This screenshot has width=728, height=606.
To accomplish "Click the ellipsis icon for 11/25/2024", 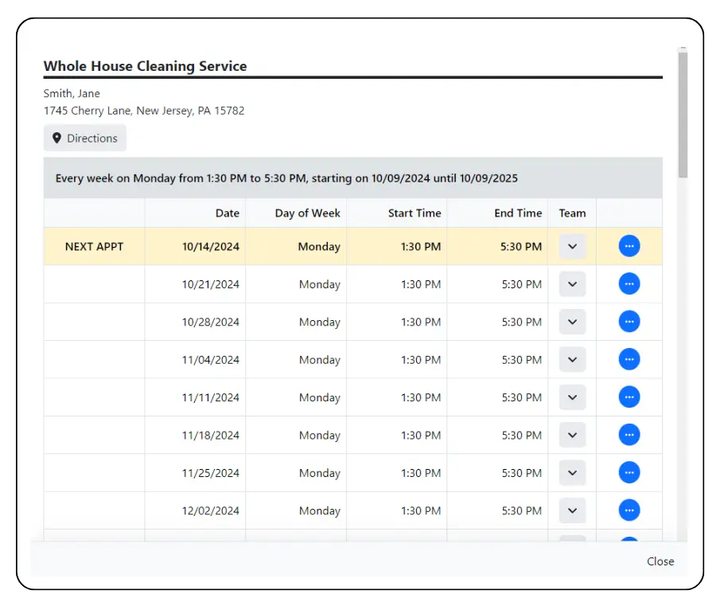I will [x=629, y=472].
